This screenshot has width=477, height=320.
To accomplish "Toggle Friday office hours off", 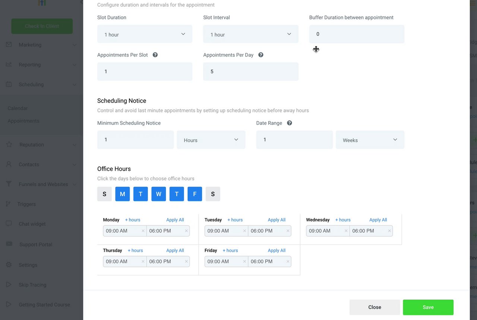I will click(195, 194).
